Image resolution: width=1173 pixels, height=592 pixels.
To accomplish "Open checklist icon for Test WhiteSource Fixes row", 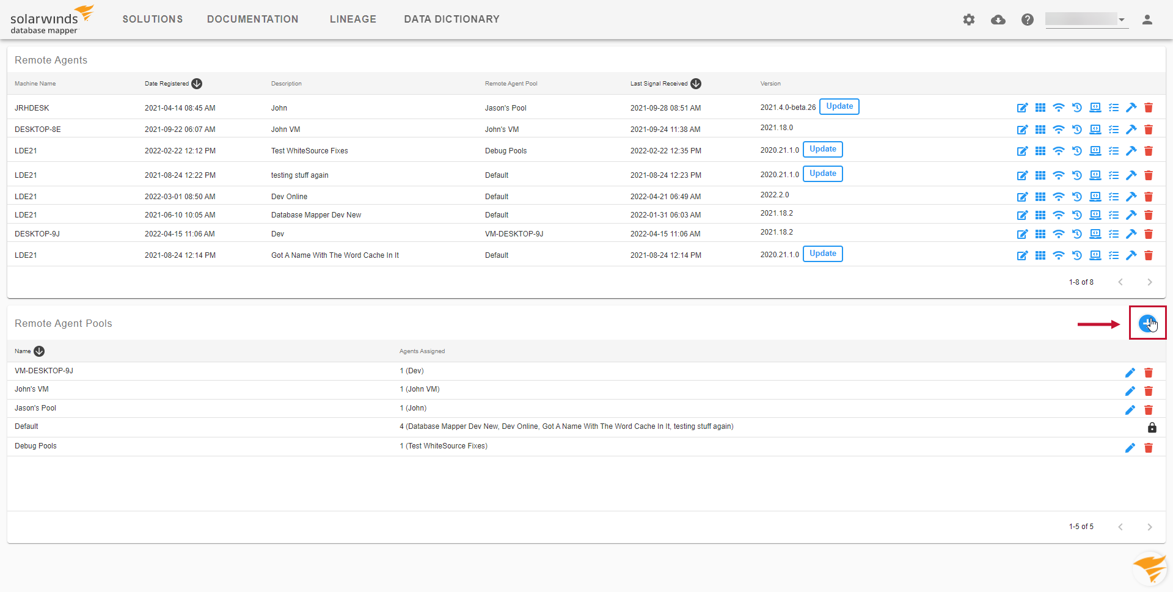I will 1114,151.
